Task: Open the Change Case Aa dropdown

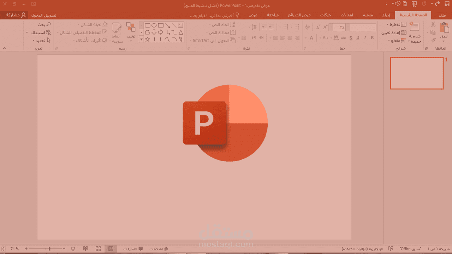Action: tap(326, 38)
